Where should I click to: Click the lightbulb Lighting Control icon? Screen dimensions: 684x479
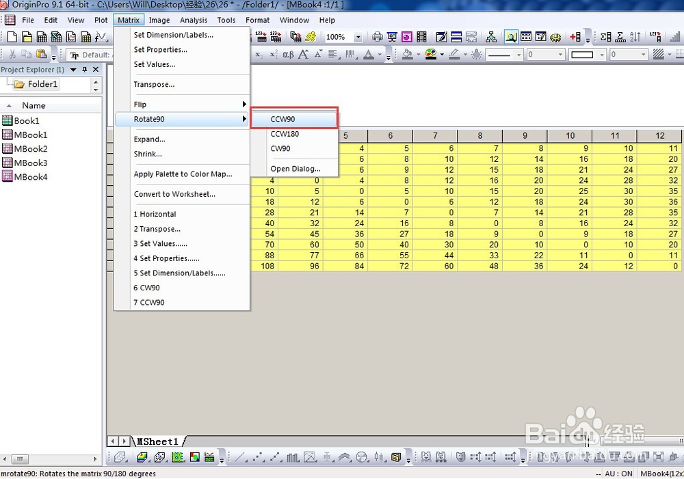pyautogui.click(x=476, y=55)
